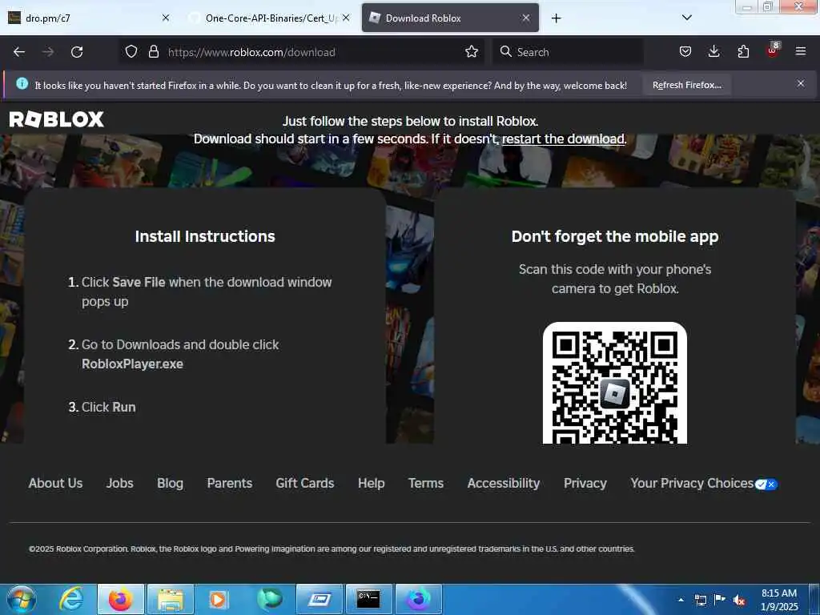Open the Blog footer link
The width and height of the screenshot is (820, 615).
point(170,483)
